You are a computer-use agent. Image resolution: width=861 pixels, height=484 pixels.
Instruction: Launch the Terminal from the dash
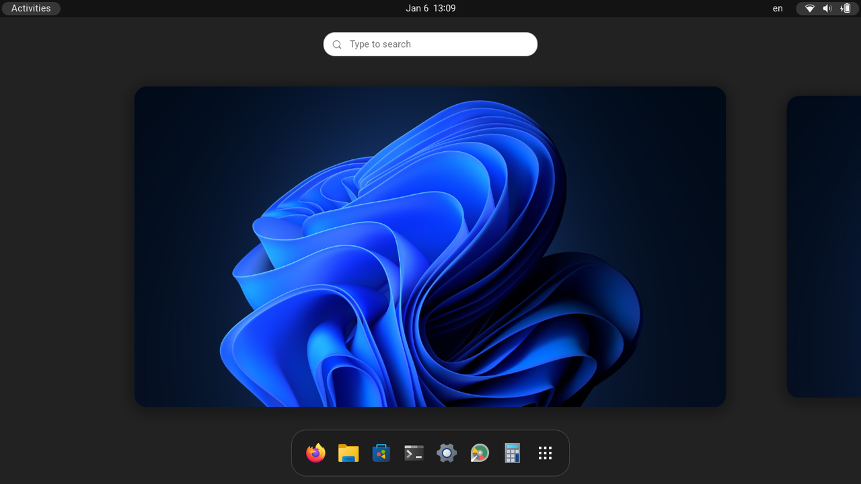coord(414,453)
